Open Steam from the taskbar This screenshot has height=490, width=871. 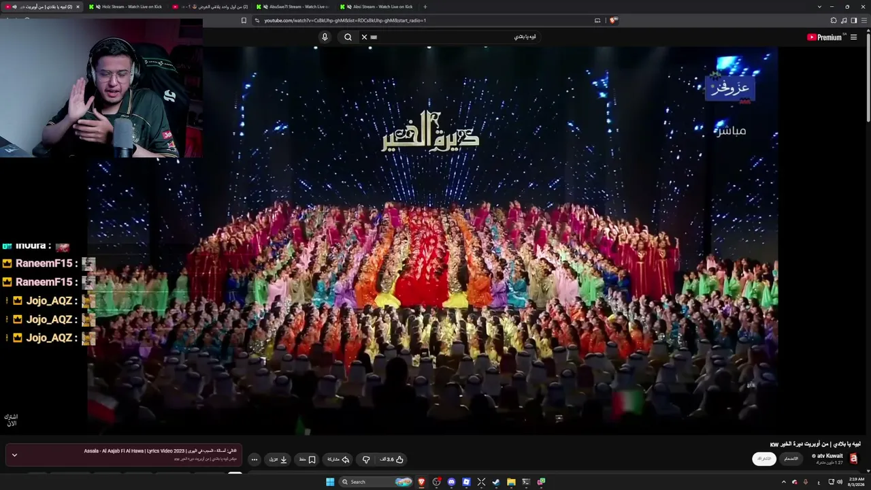coord(496,482)
